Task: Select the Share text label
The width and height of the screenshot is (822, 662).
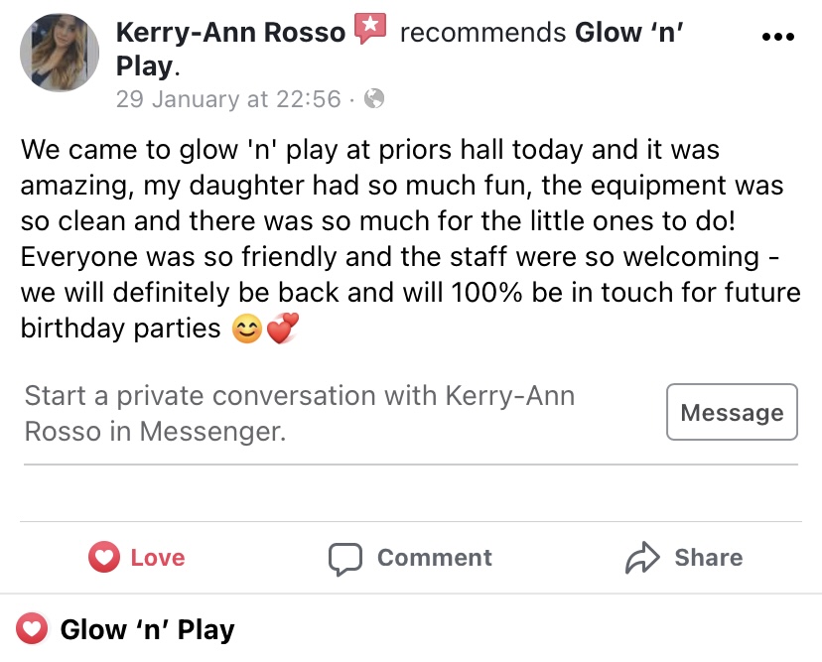Action: (708, 558)
